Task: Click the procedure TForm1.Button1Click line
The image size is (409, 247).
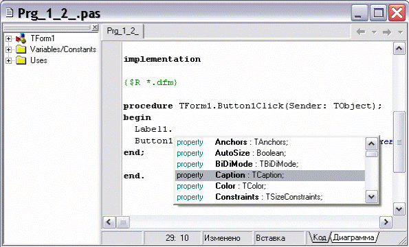Action: click(252, 106)
